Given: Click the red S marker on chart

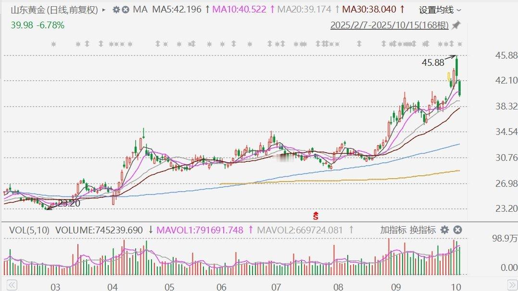Looking at the screenshot, I should coord(316,216).
